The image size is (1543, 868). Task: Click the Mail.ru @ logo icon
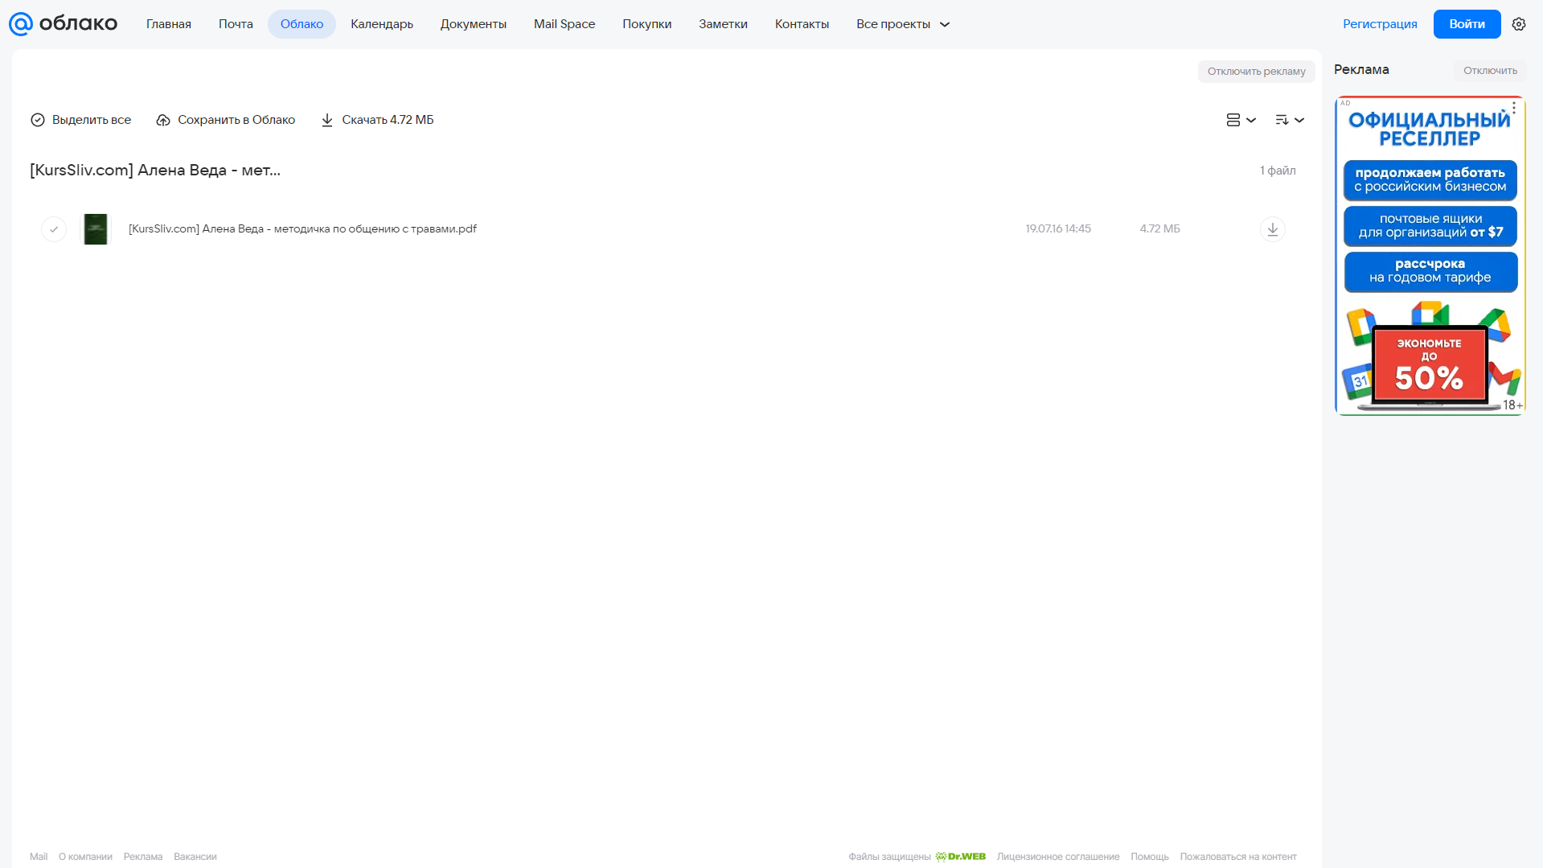coord(21,24)
